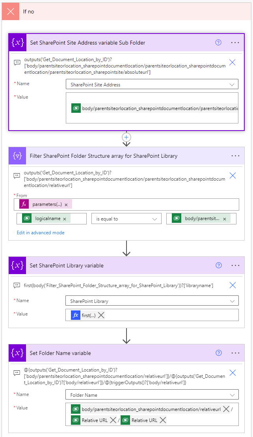Remove the body/parentsit... token from filter value
Viewport: 253px width, 437px height.
(x=225, y=219)
